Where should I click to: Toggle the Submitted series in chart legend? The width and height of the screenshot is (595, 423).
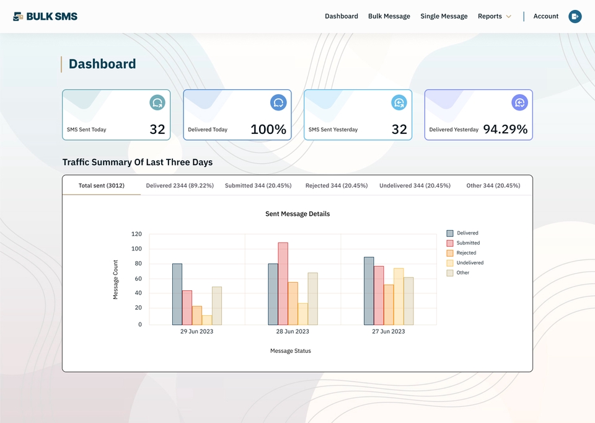tap(464, 243)
